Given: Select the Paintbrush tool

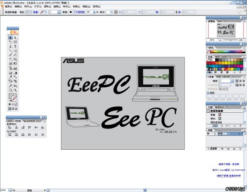Looking at the screenshot, I should (x=10, y=55).
